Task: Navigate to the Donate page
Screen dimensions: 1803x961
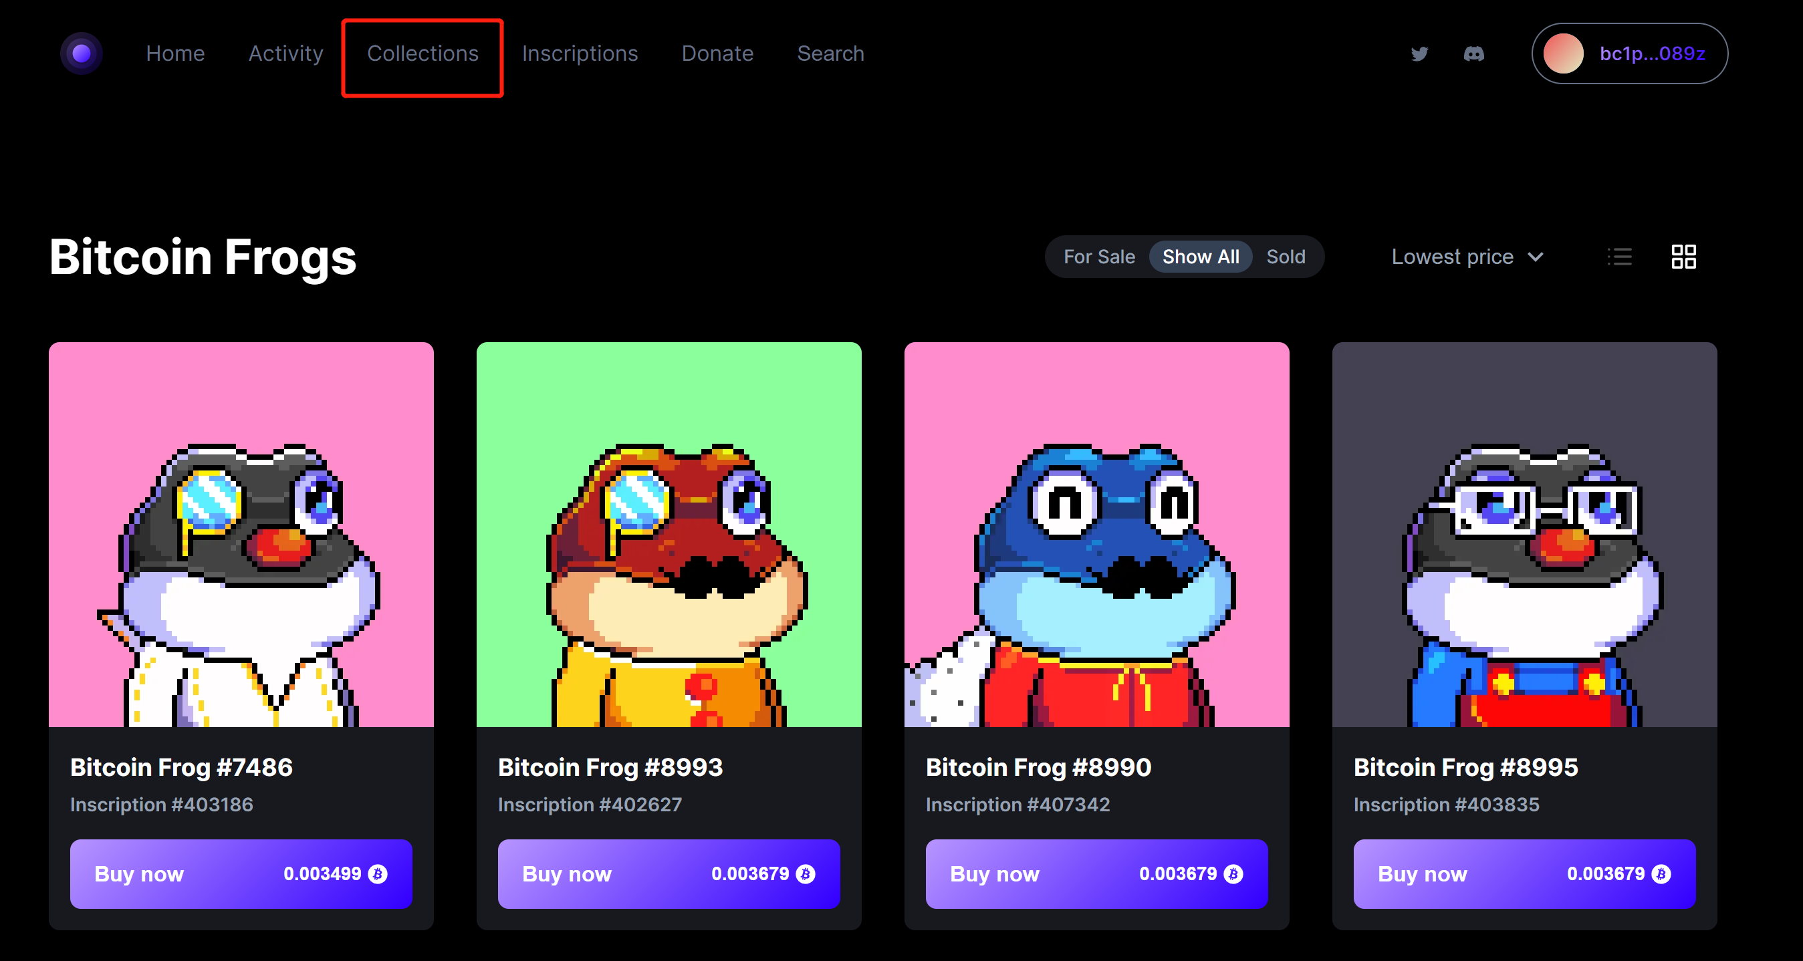Action: (715, 53)
